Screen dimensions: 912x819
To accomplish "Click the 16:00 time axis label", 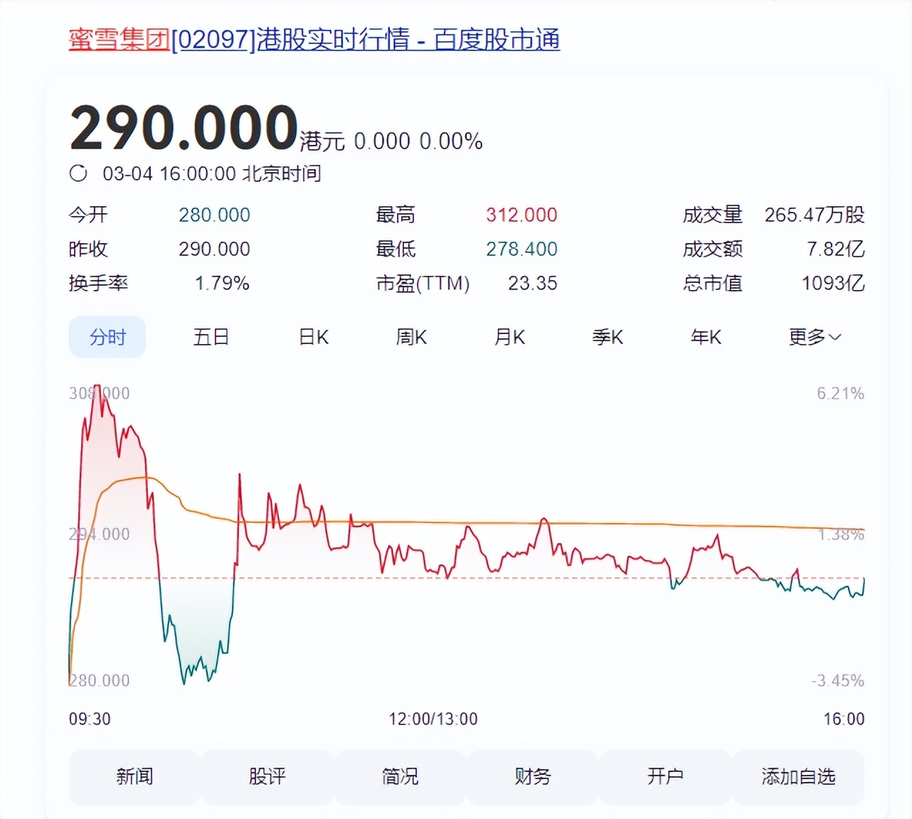I will 844,719.
